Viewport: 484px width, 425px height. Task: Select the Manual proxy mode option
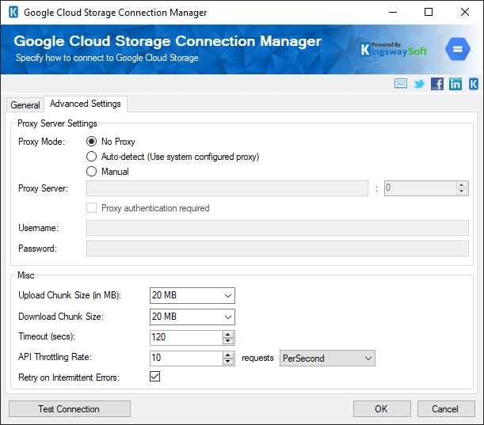tap(91, 172)
